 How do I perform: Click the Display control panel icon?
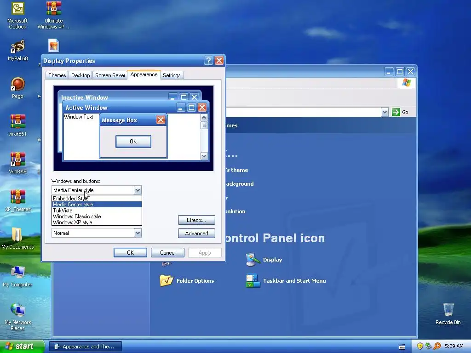(x=253, y=260)
